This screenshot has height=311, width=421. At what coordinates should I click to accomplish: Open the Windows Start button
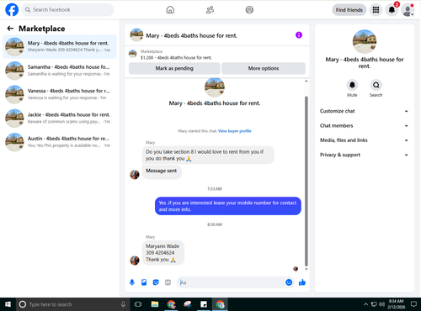click(8, 304)
